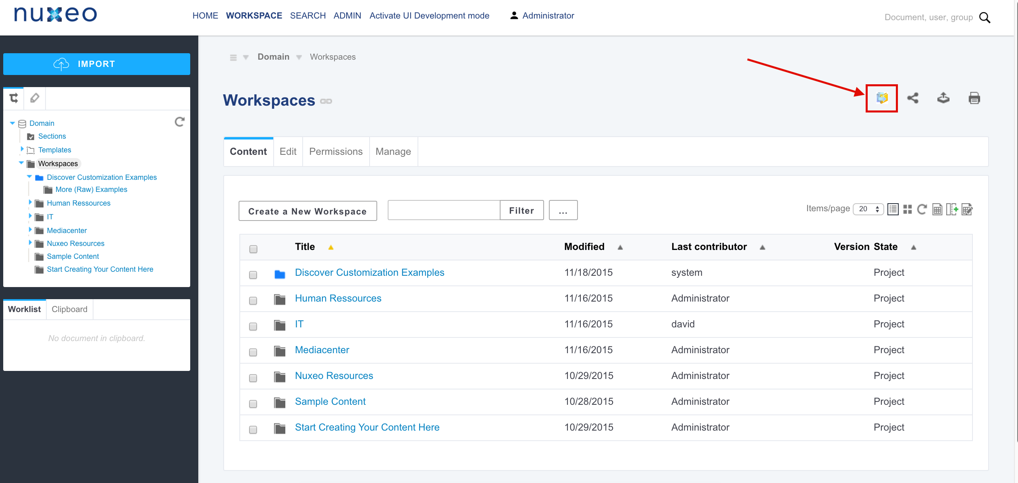Open the SEARCH menu in the top bar
1018x483 pixels.
[x=307, y=15]
